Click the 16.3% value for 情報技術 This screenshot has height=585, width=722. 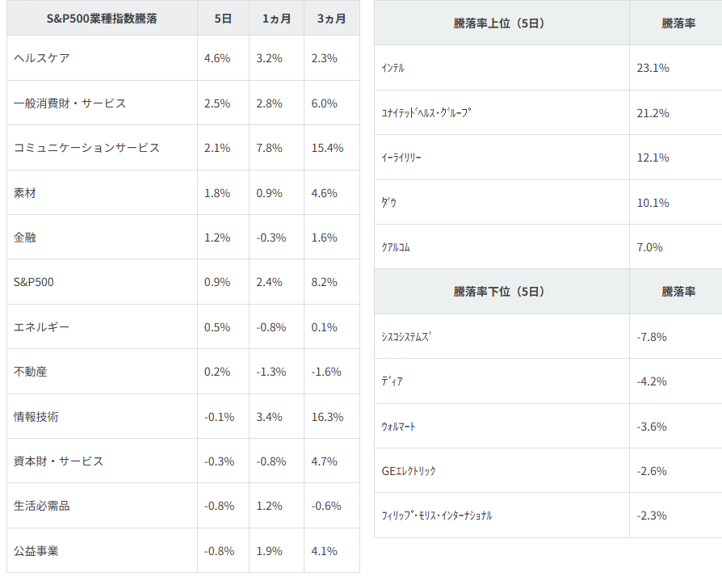327,417
